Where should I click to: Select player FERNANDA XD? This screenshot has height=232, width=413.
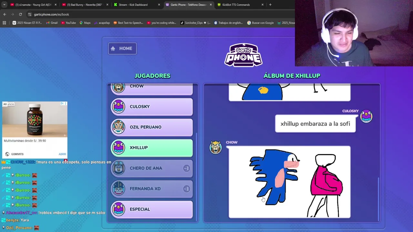[152, 189]
